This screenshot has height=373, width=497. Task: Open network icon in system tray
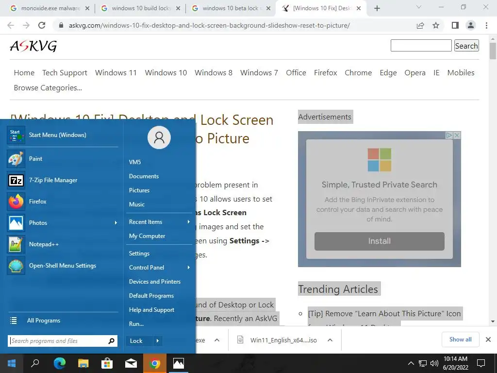click(x=423, y=363)
